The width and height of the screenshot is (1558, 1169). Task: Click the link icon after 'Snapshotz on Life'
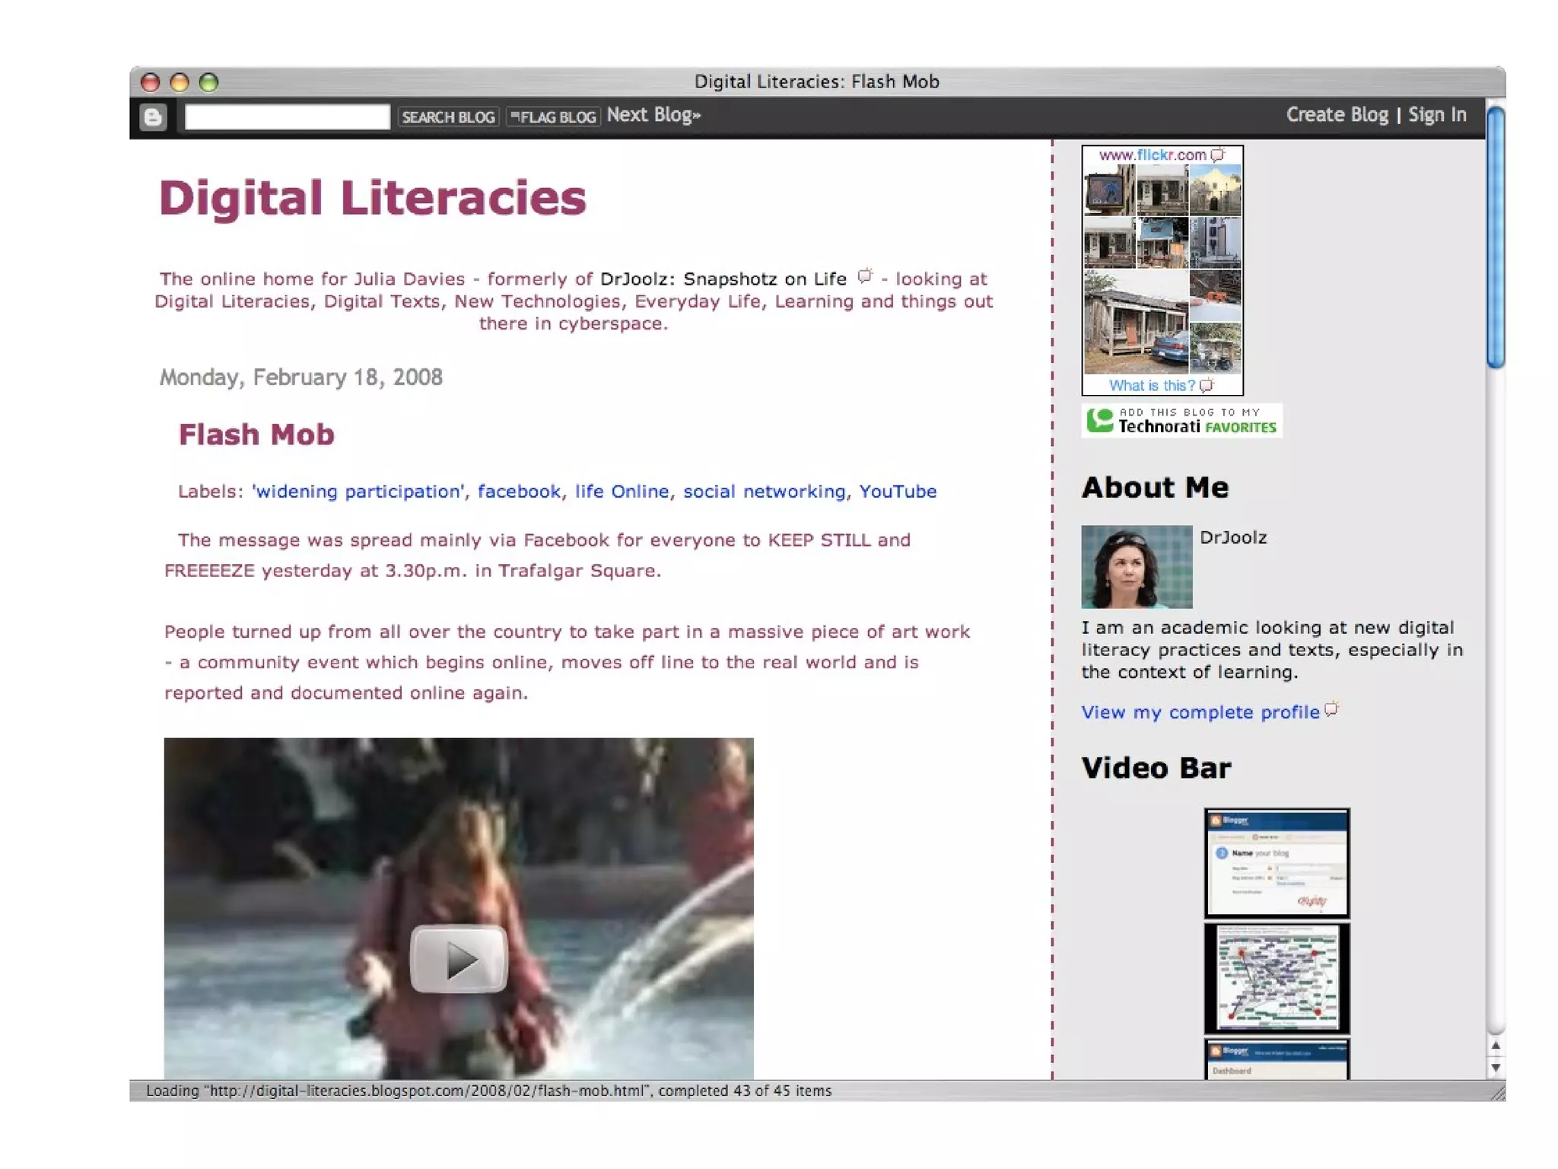pos(864,276)
